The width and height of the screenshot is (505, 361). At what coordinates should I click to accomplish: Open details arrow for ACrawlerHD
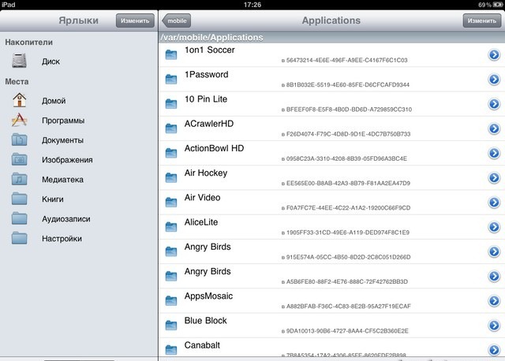pyautogui.click(x=494, y=128)
